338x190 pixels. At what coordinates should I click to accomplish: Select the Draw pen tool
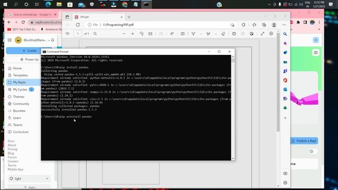coord(193,34)
